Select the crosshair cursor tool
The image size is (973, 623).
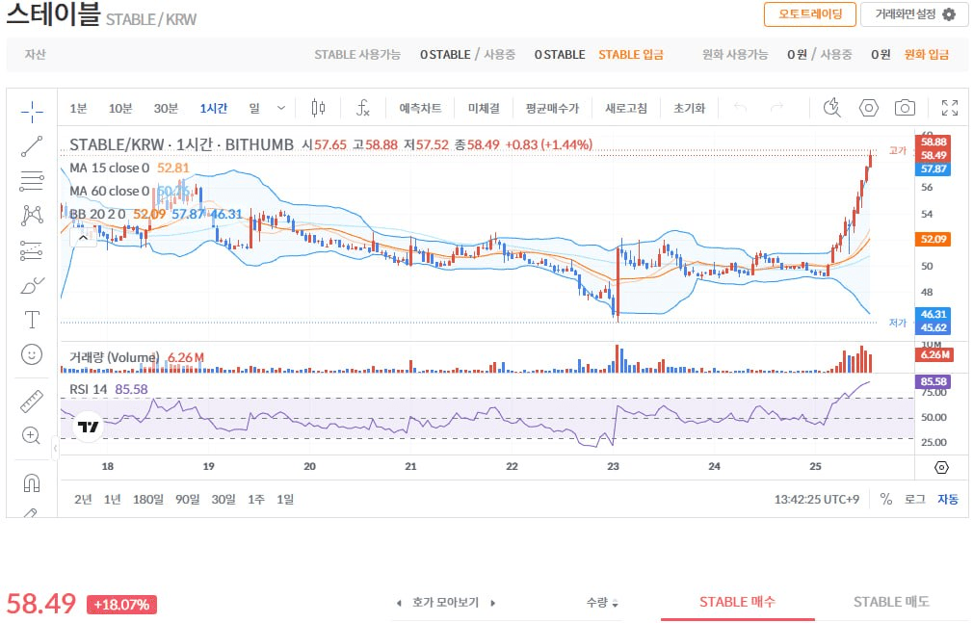point(32,112)
